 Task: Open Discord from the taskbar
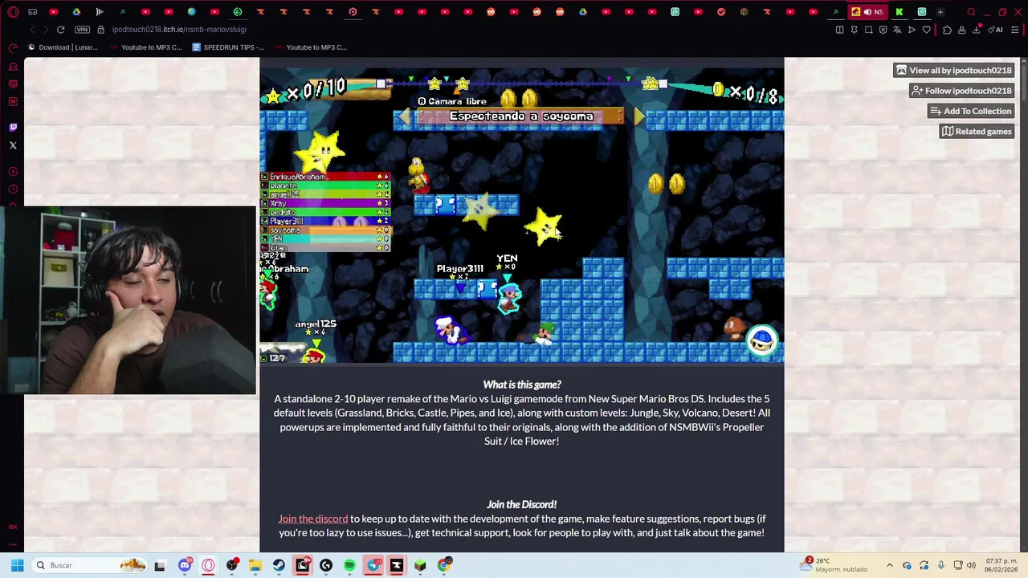[x=185, y=565]
